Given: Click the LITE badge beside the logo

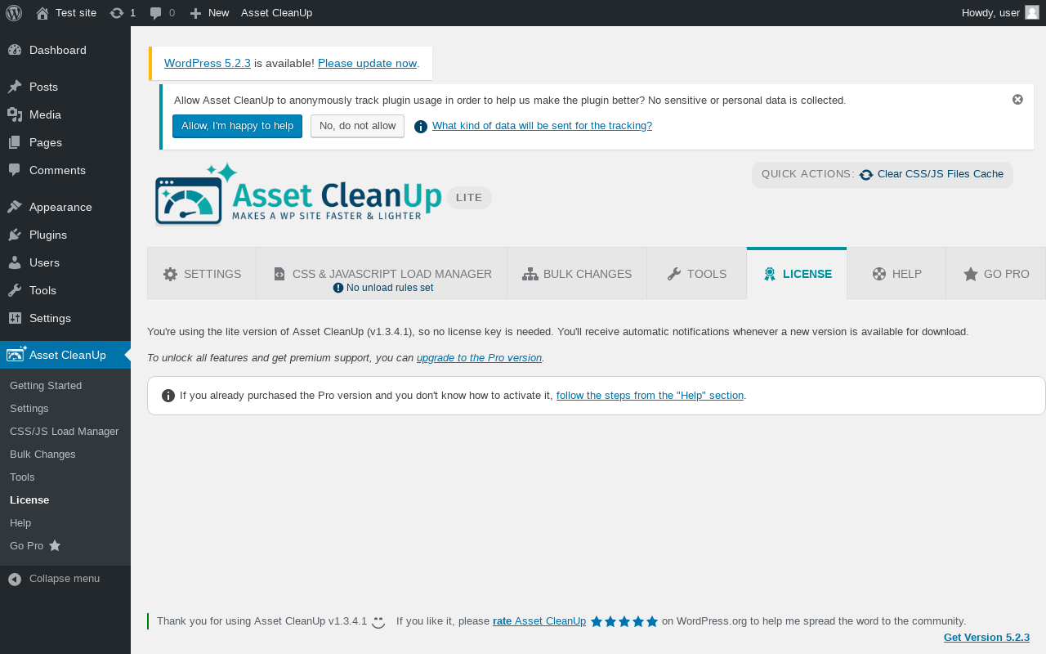Looking at the screenshot, I should (x=469, y=198).
